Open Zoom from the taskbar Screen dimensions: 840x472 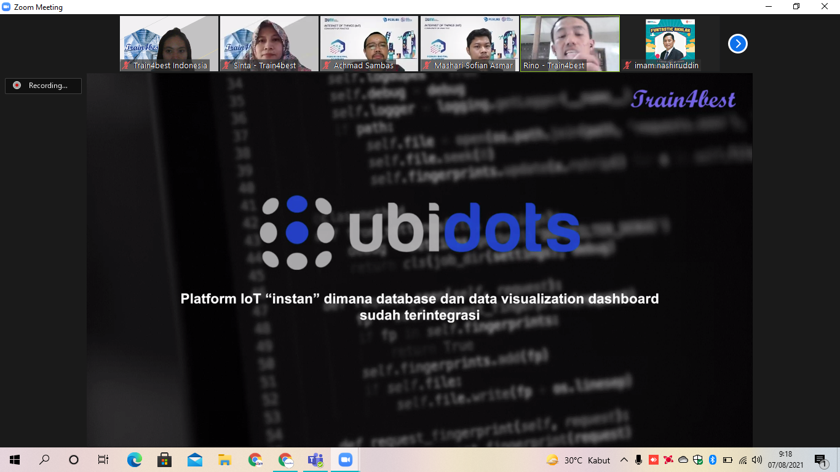point(344,460)
